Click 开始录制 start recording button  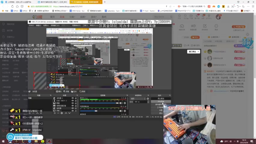pos(161,101)
